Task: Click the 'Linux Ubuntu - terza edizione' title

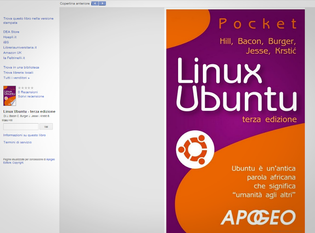Action: [x=29, y=111]
